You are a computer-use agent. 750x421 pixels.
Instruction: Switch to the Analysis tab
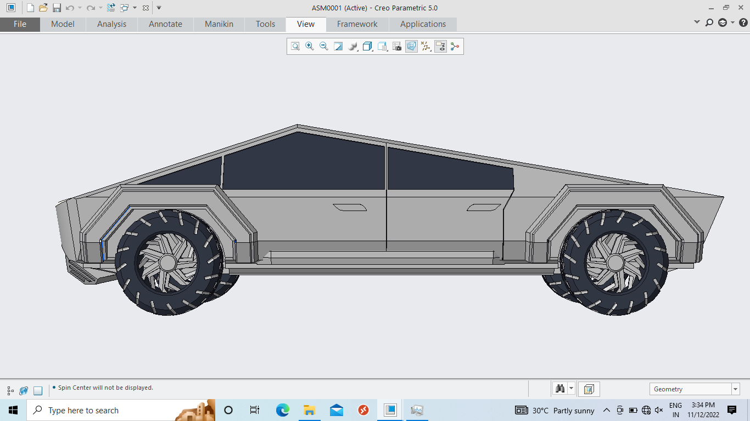coord(111,24)
